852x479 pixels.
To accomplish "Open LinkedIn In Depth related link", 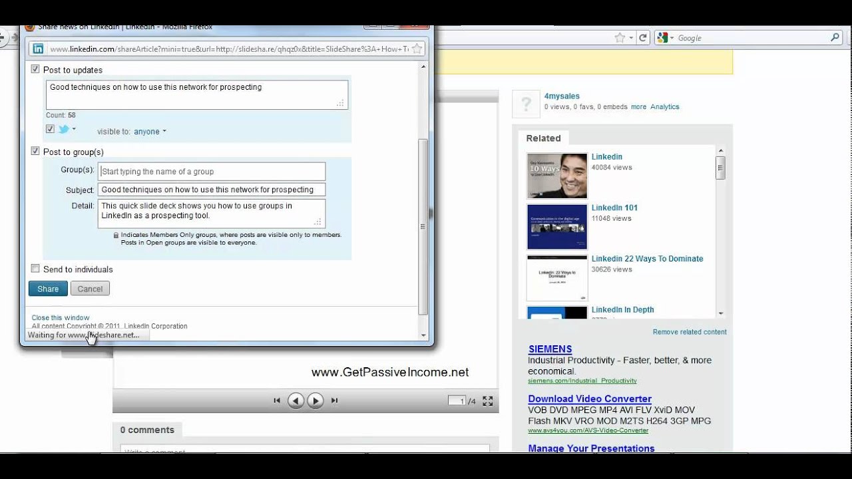I will 622,309.
